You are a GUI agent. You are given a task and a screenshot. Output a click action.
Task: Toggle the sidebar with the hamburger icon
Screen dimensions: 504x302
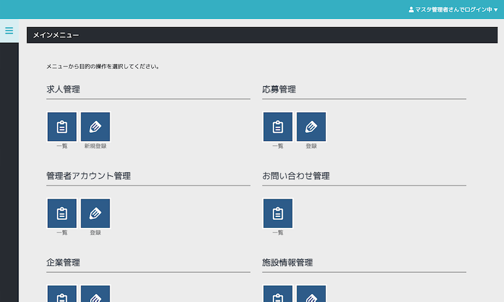[9, 31]
